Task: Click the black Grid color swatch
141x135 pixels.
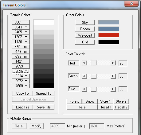Action: [109, 42]
